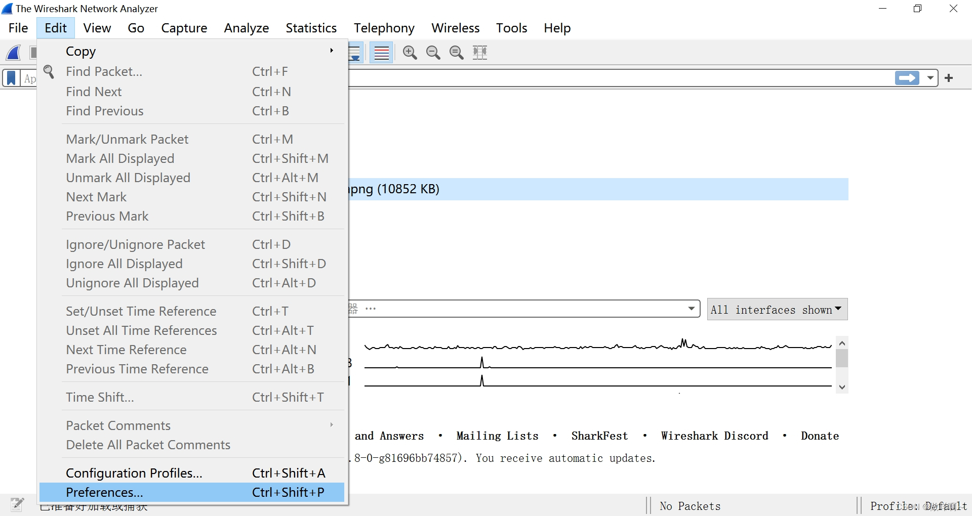Click the apply filter arrow button
This screenshot has width=972, height=516.
tap(907, 78)
